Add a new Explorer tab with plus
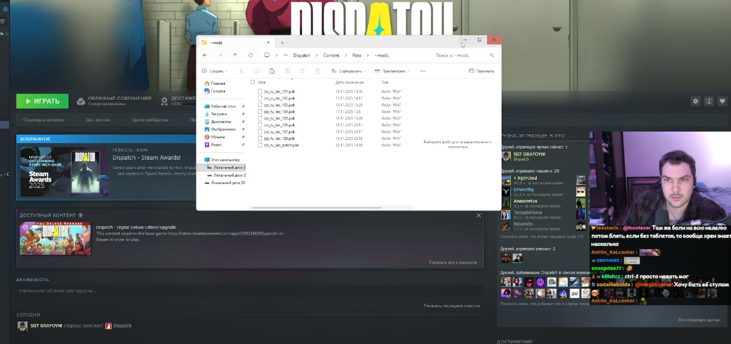 (282, 43)
